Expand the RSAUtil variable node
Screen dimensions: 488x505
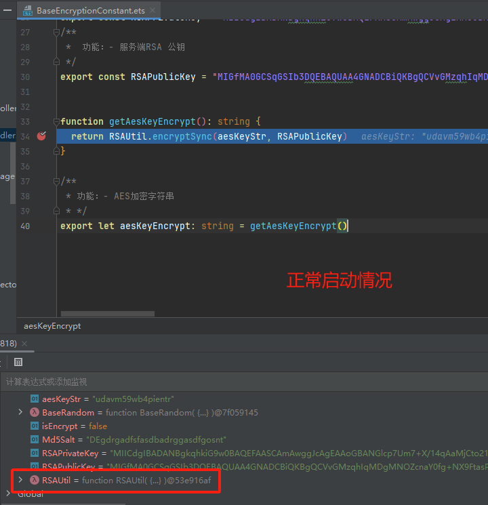[x=20, y=480]
